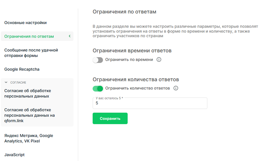Enable the Ограничить по времени switch
Screen dimensions: 259x161
click(x=98, y=60)
